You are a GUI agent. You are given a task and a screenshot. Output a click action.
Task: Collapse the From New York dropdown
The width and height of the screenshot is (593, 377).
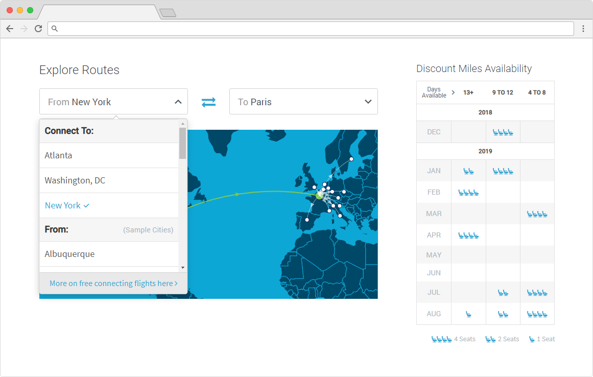click(179, 101)
